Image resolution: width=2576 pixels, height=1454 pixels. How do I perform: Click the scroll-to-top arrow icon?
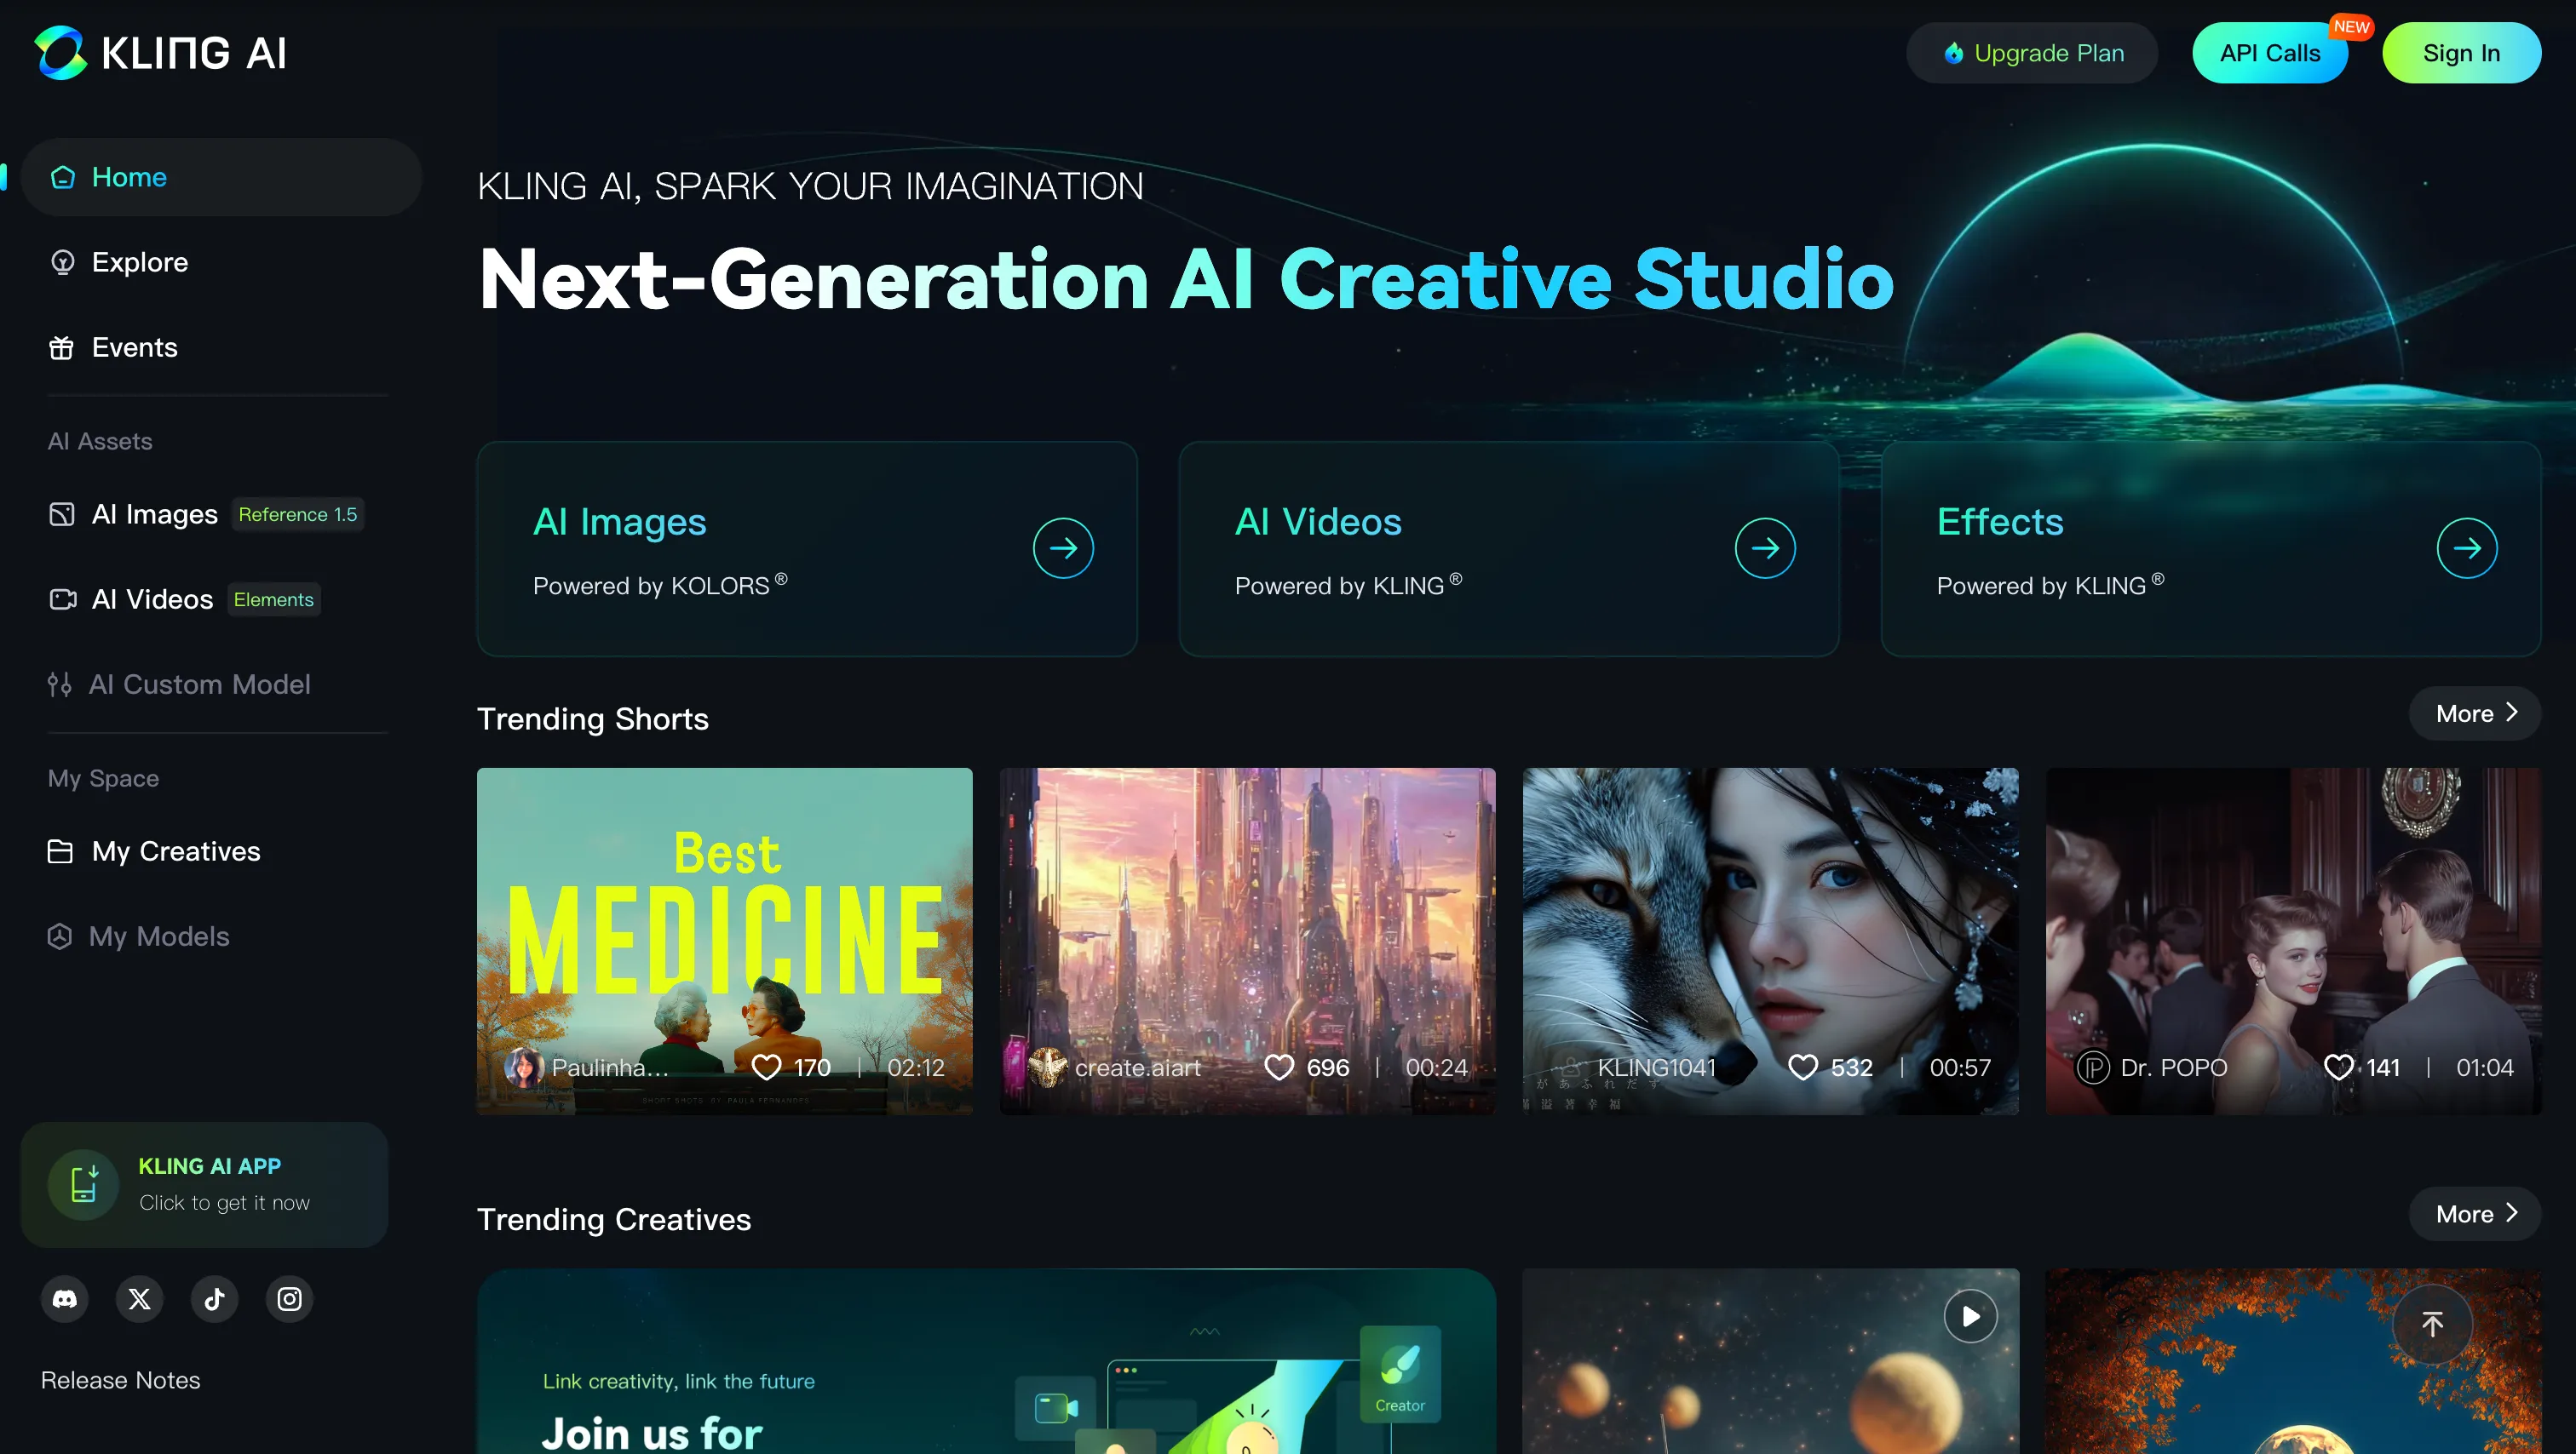click(2432, 1324)
